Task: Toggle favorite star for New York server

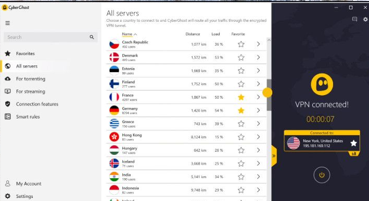Action: point(353,143)
